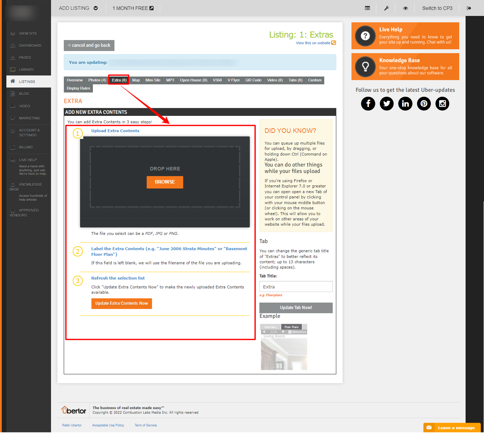
Task: Open the Instagram social icon
Action: (x=442, y=103)
